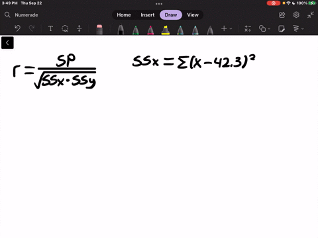Screen dimensions: 318x238
Task: Tap the red screen recording indicator
Action: click(x=274, y=3)
